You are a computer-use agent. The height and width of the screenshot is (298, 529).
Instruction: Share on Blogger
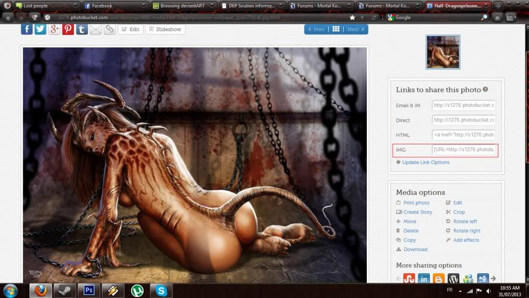pyautogui.click(x=439, y=278)
